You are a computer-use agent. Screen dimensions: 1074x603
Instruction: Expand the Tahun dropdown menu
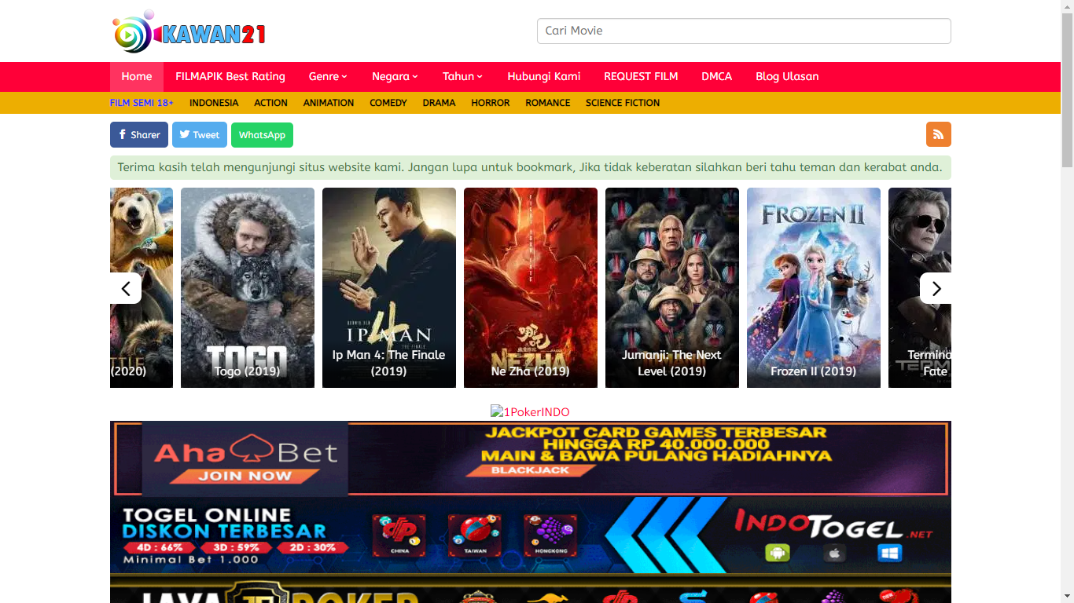pyautogui.click(x=462, y=77)
